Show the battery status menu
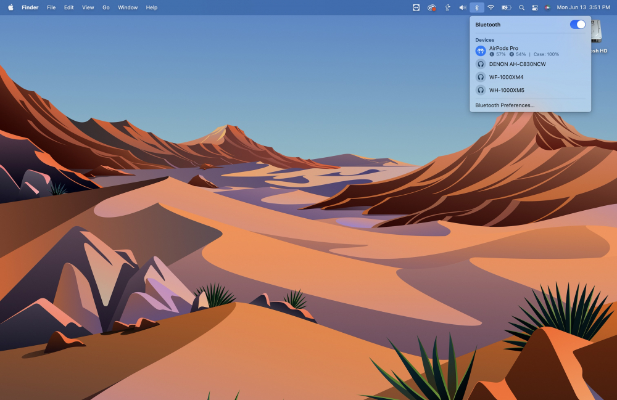617x400 pixels. 506,7
